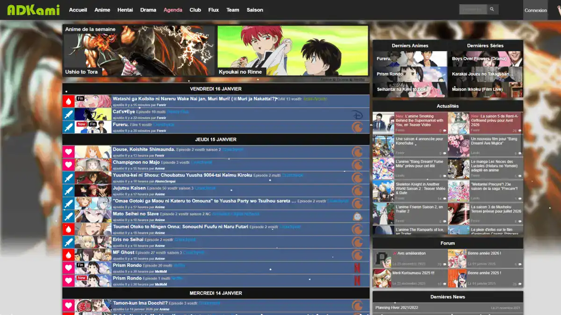Open the Meri Kurisumasu 2025 forum thread
561x315 pixels.
tap(410, 278)
